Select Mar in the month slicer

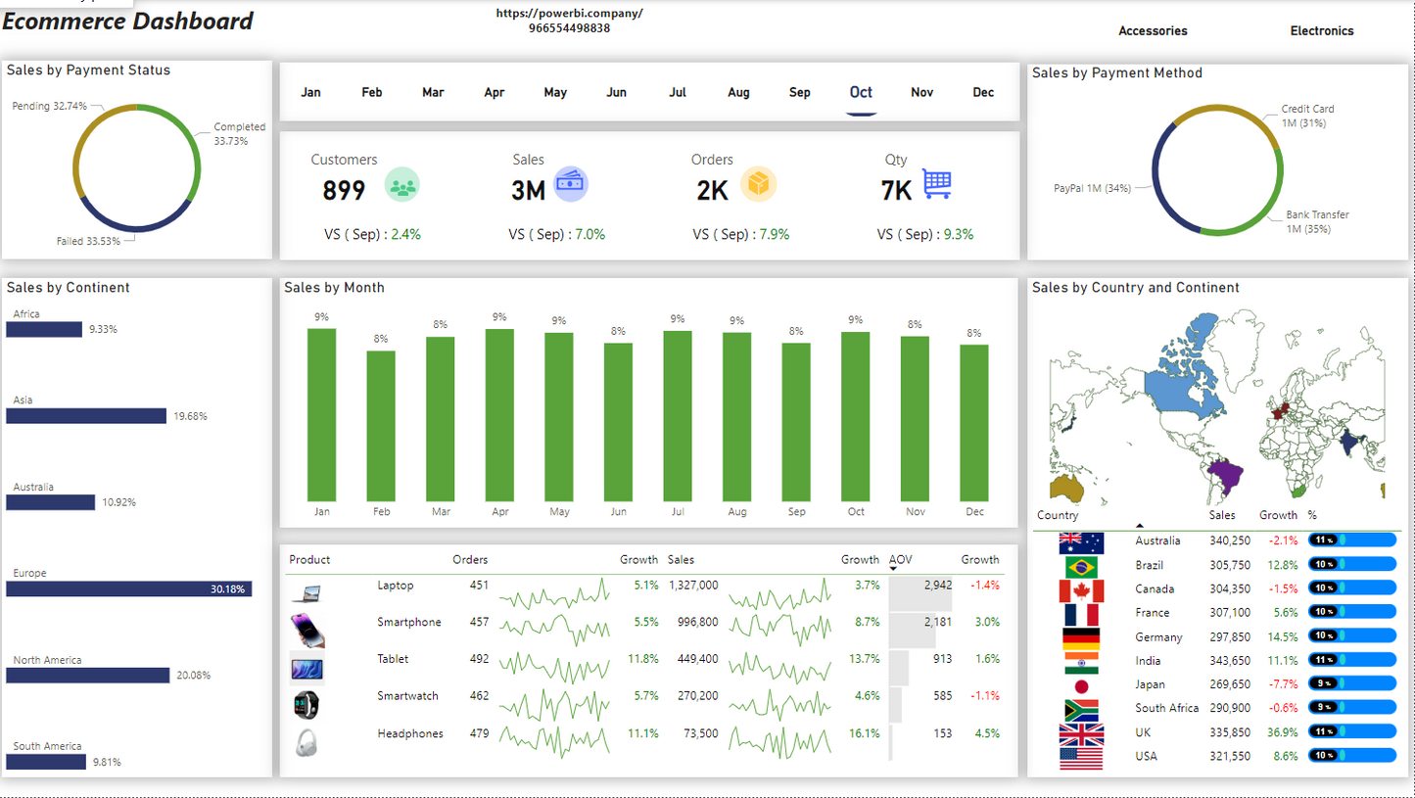pos(433,93)
